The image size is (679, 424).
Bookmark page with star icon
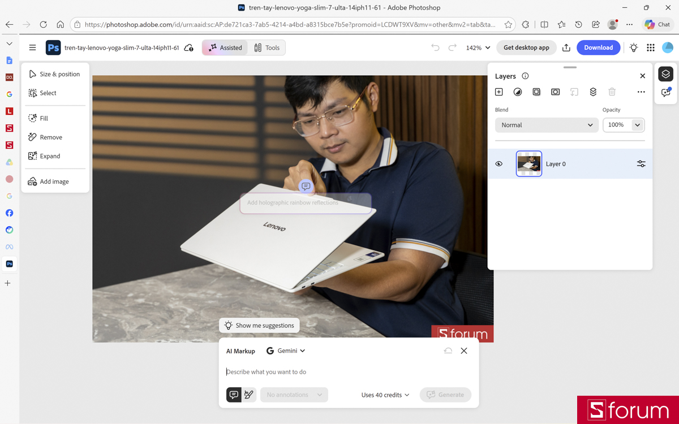[x=508, y=24]
